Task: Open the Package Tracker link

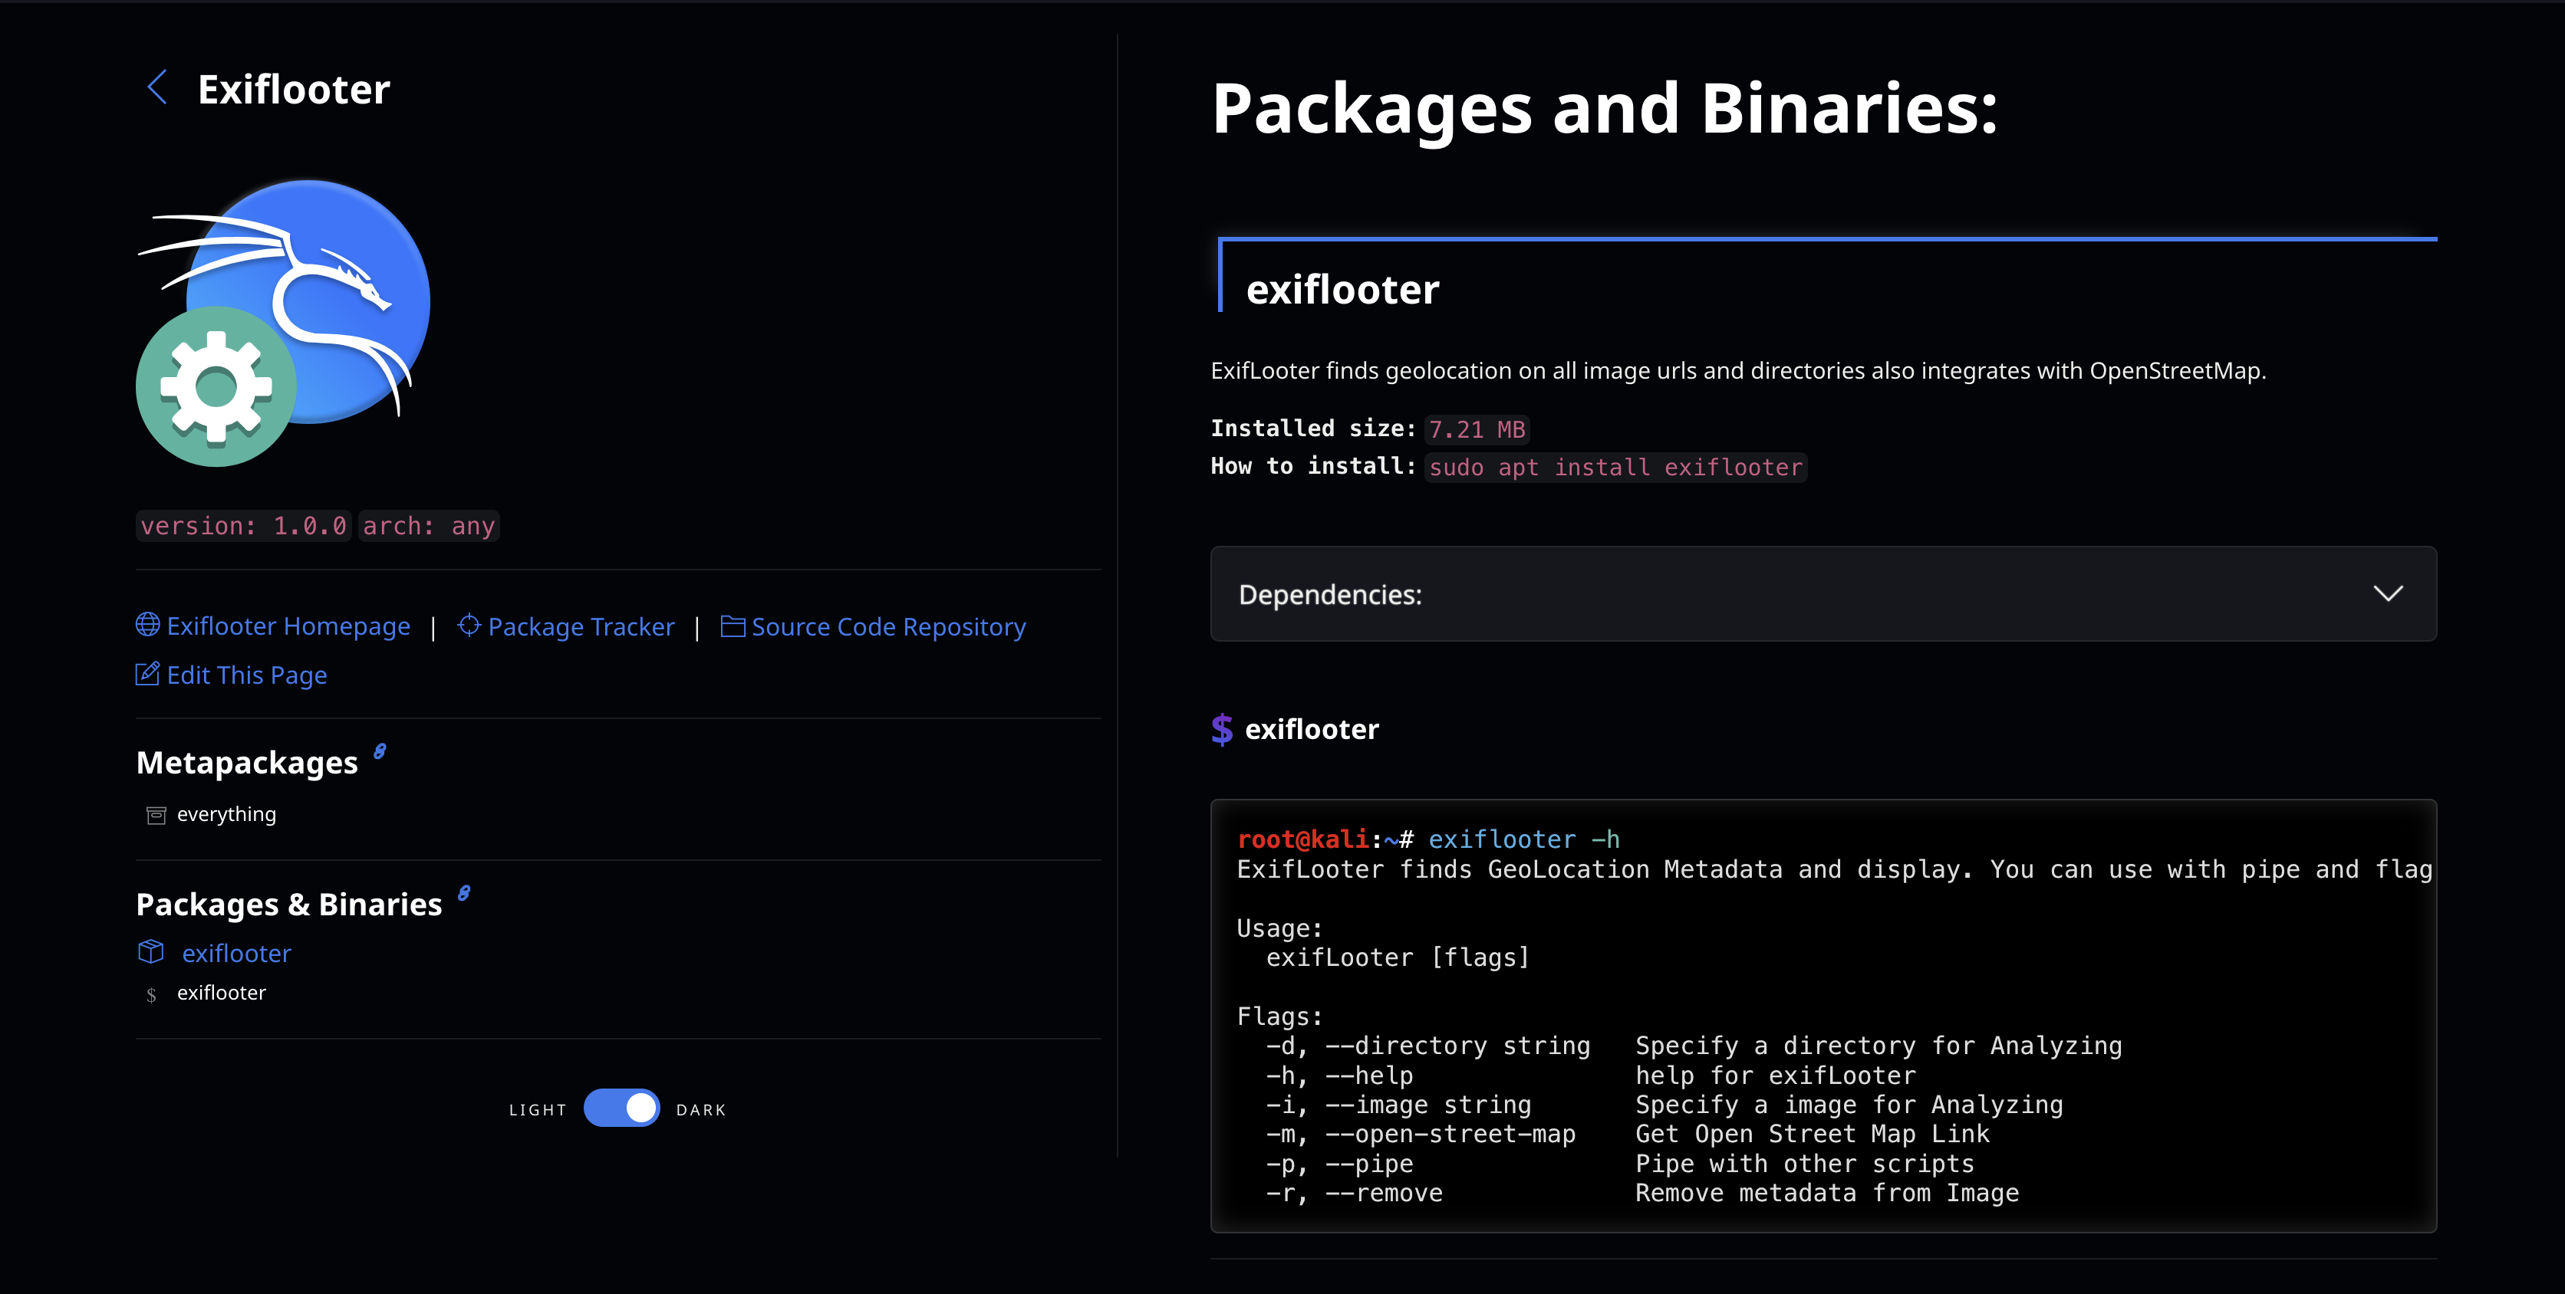Action: click(x=581, y=626)
